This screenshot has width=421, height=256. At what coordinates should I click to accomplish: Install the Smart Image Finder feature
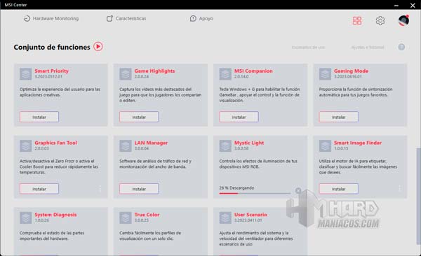pyautogui.click(x=339, y=189)
